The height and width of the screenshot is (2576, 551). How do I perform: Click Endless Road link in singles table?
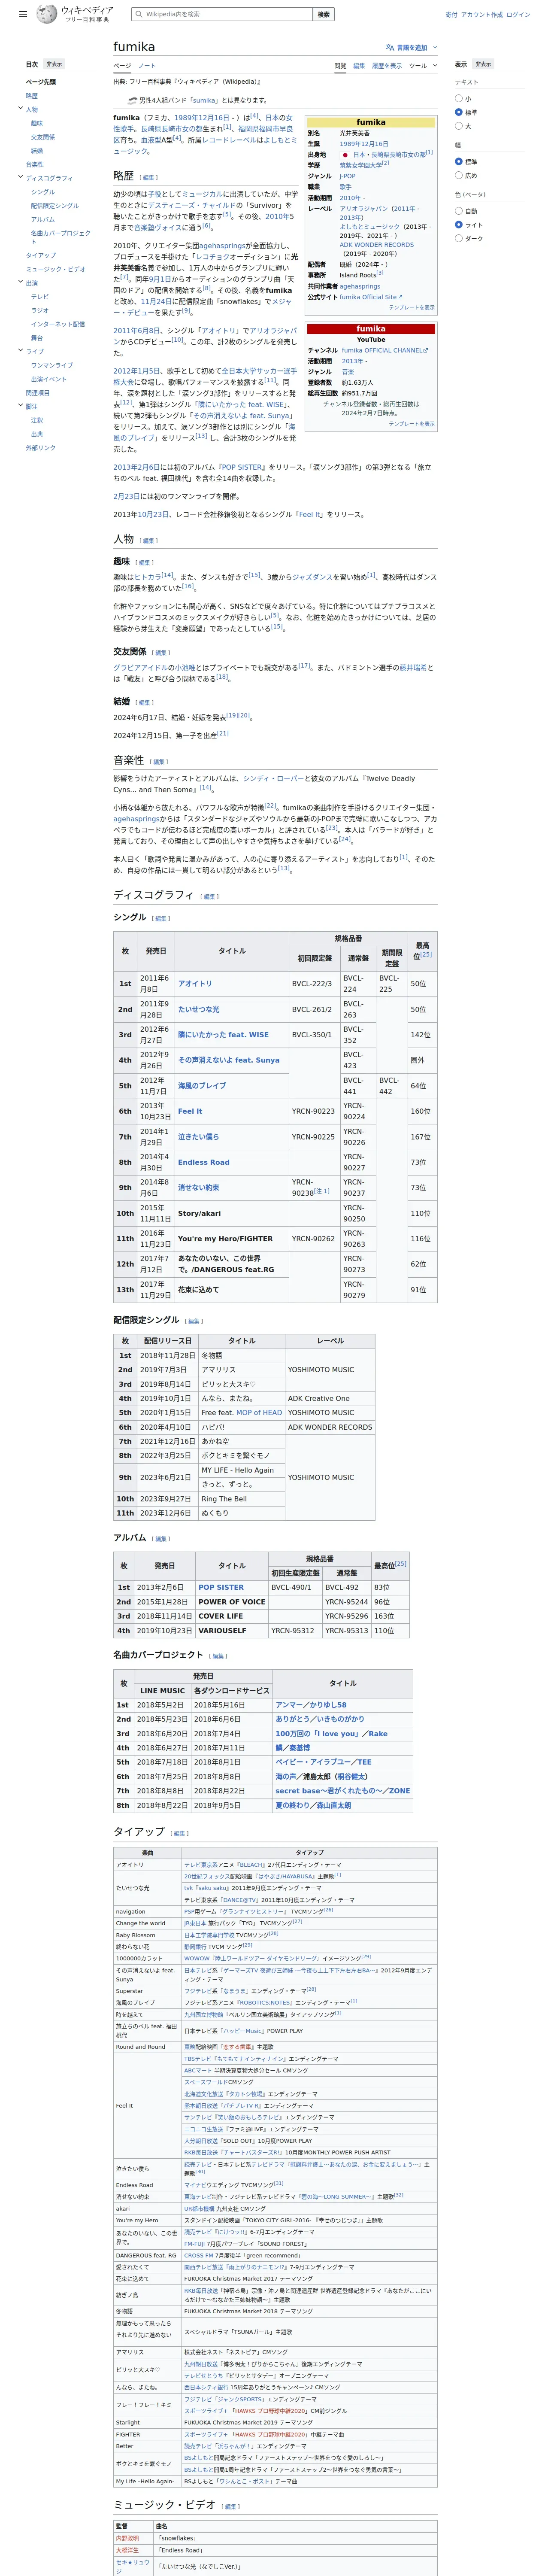(x=204, y=1162)
